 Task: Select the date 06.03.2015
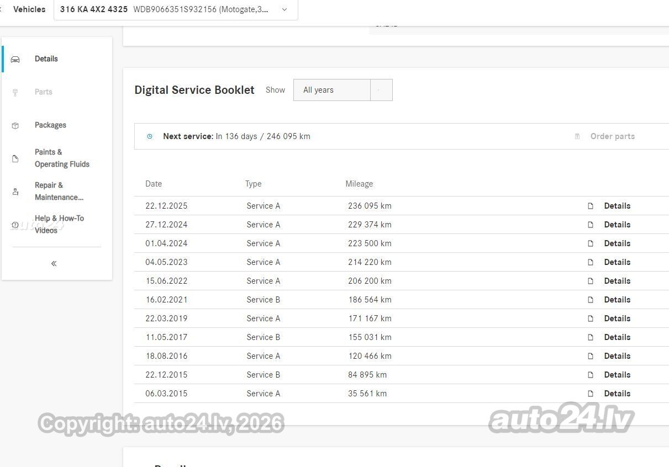166,394
